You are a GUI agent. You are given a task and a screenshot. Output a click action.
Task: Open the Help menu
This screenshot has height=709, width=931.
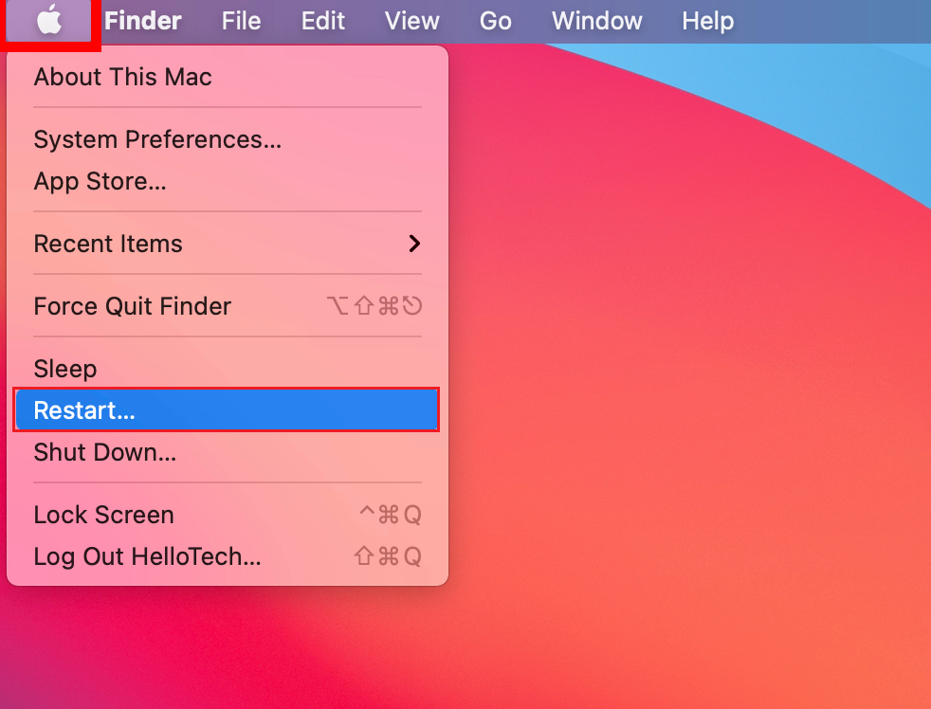[x=707, y=21]
